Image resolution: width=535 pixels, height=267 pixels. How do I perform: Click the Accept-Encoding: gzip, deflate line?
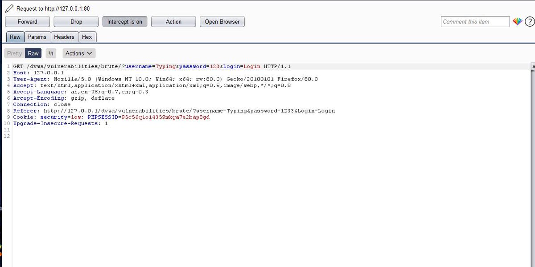pos(64,98)
